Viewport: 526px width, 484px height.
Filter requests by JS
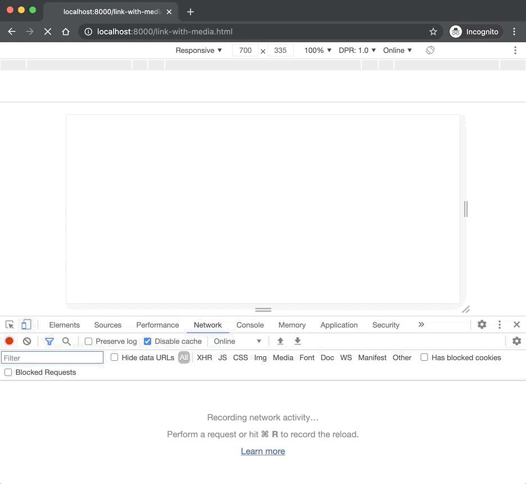pos(223,357)
